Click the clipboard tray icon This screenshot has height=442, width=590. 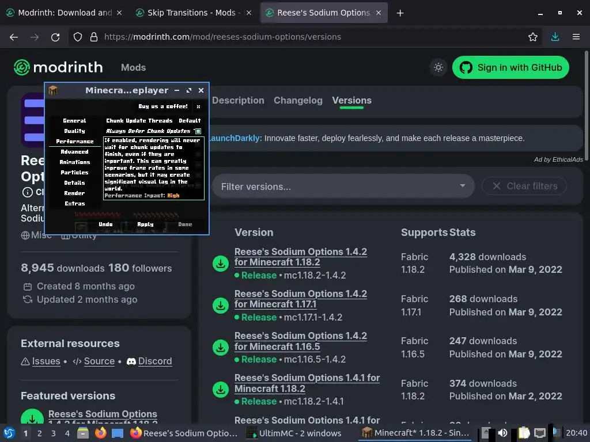coord(524,433)
